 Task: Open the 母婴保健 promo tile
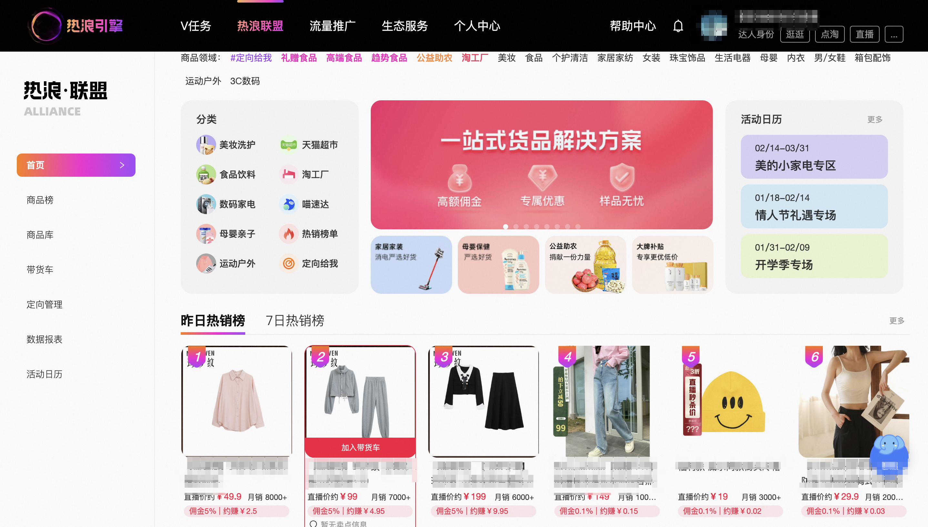pos(498,264)
